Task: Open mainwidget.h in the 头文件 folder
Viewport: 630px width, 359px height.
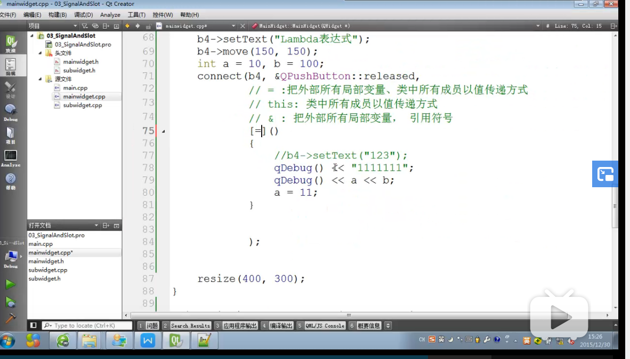Action: pyautogui.click(x=81, y=62)
